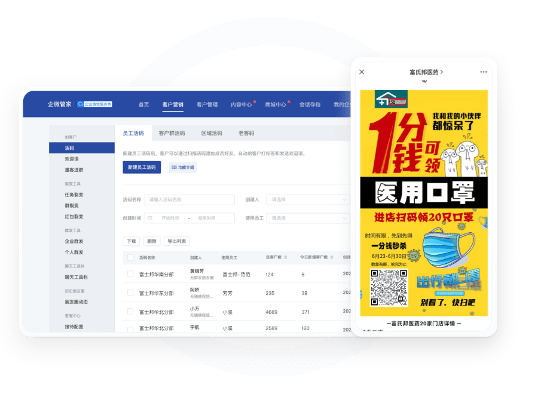Click total customers value 2589

click(271, 328)
